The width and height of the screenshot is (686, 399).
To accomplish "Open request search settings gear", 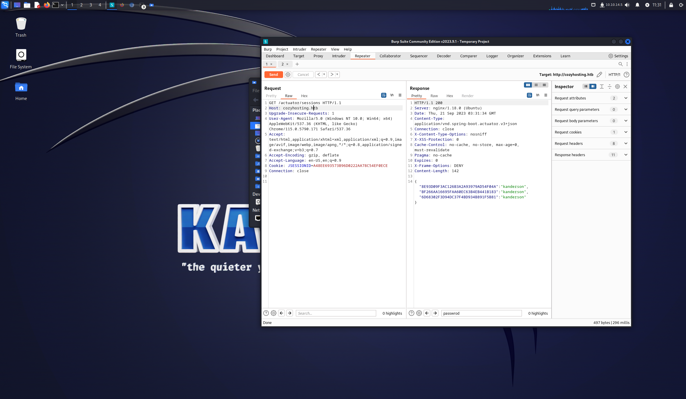I will [x=273, y=313].
